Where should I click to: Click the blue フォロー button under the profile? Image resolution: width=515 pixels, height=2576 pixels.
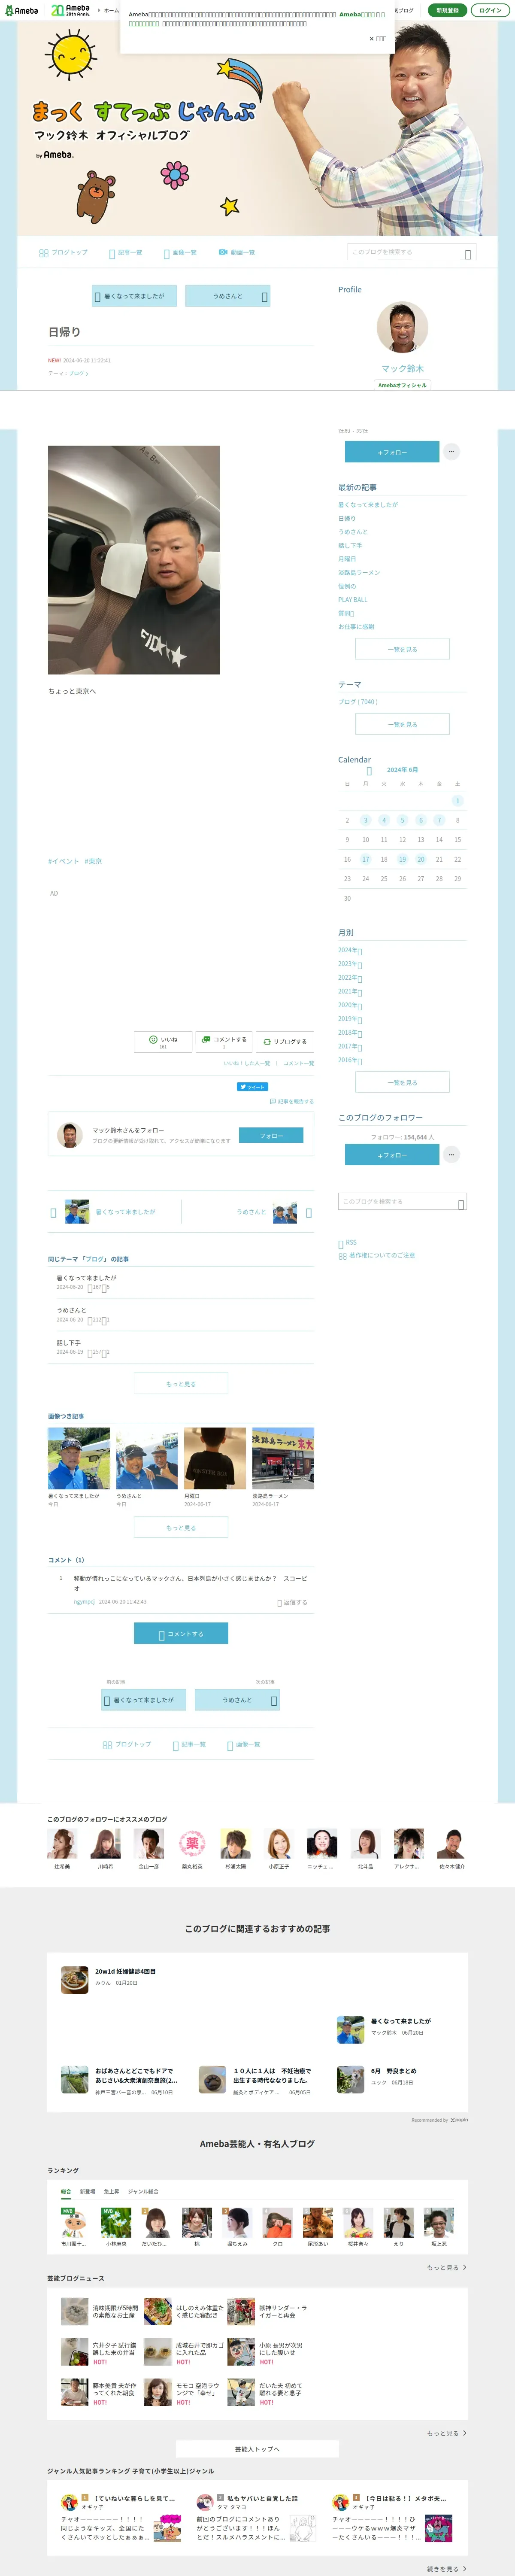[392, 452]
